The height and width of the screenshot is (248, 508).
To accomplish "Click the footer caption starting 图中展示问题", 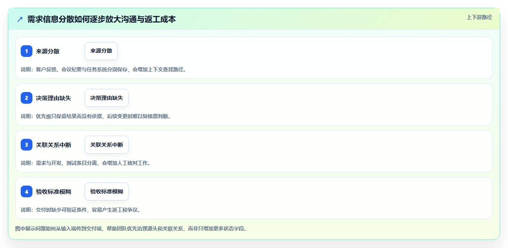I will pyautogui.click(x=132, y=229).
